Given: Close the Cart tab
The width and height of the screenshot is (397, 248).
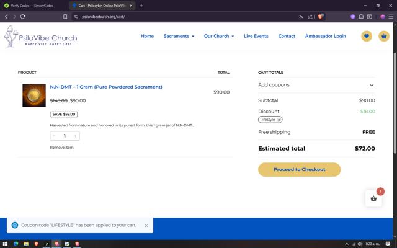Looking at the screenshot, I should (131, 6).
